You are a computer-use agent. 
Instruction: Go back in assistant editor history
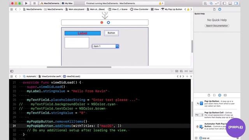(16, 77)
